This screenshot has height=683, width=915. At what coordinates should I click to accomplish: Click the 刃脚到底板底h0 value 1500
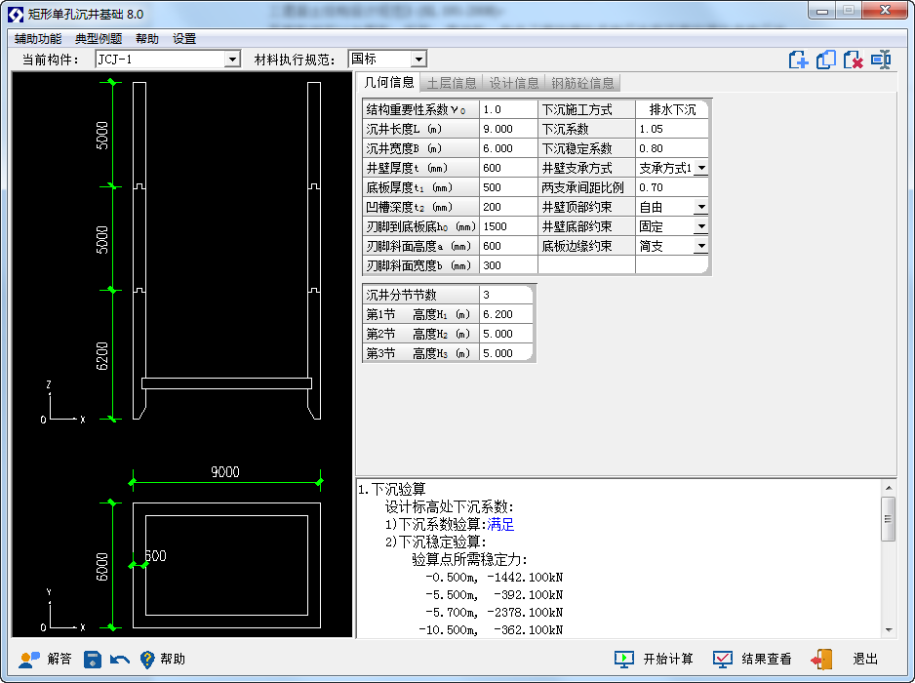coord(508,226)
